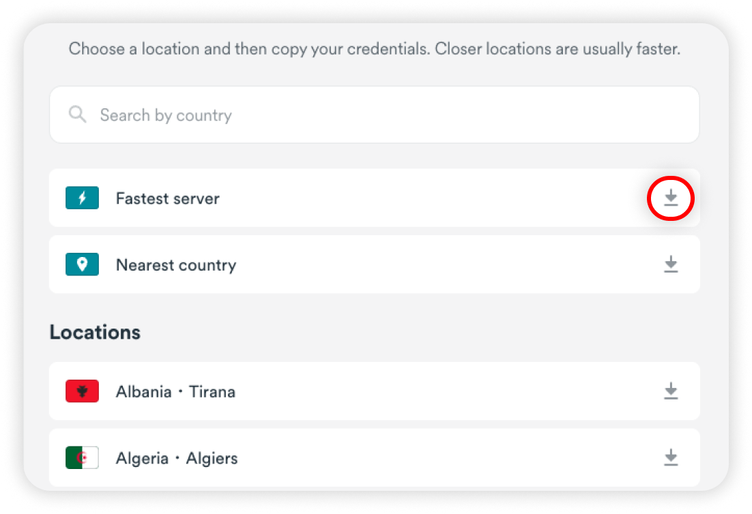Click the Tirana city name
Screen dimensions: 752x514
tap(212, 392)
